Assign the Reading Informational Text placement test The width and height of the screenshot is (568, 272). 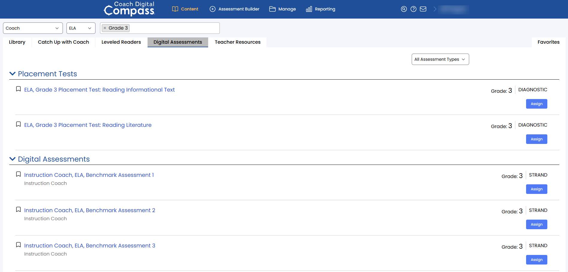tap(537, 104)
